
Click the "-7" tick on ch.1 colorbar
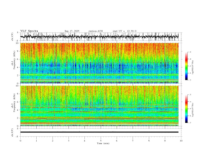[190, 80]
